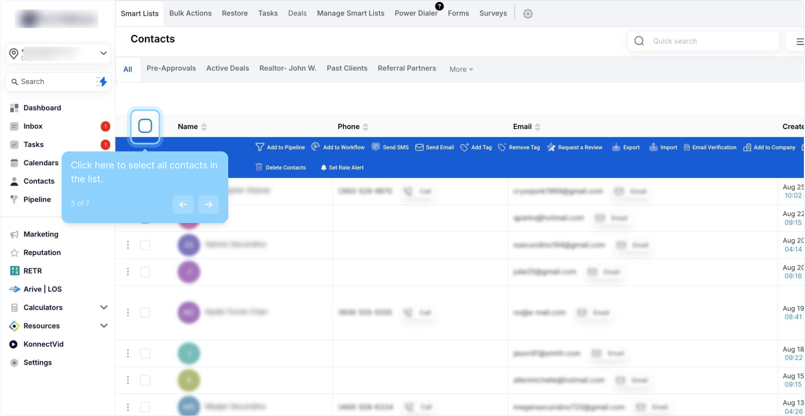Click the Set Rate Alert bell icon
Screen dimensions: 805x416
tap(323, 167)
